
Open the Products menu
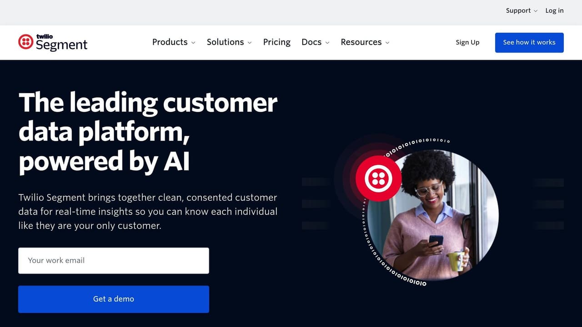coord(170,42)
